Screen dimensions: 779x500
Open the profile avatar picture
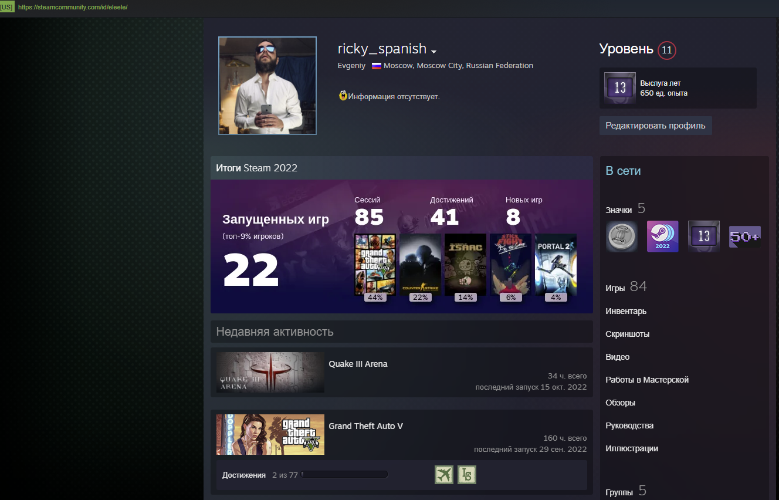[x=267, y=86]
